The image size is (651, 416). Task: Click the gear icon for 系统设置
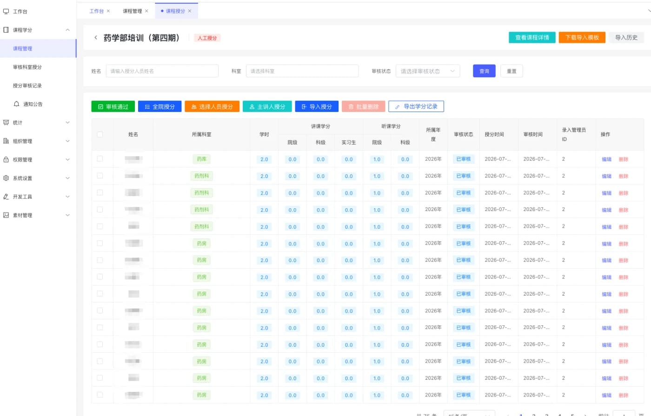click(6, 178)
